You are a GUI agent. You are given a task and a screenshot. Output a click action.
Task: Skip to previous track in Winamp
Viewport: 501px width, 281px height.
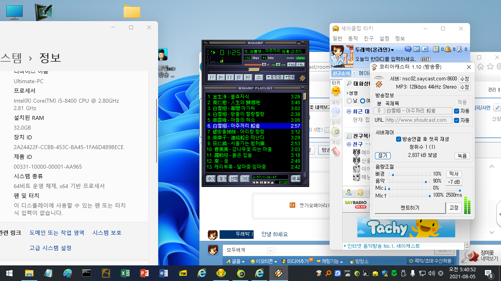(212, 77)
